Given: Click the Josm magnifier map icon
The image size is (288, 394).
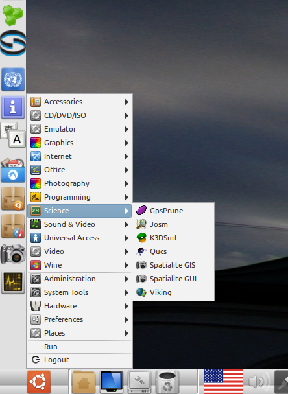Looking at the screenshot, I should (141, 224).
